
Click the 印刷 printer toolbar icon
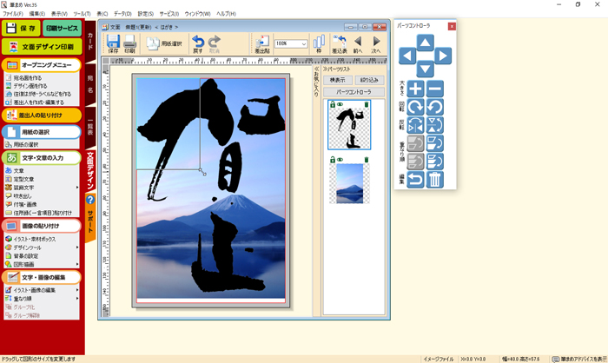tap(129, 43)
